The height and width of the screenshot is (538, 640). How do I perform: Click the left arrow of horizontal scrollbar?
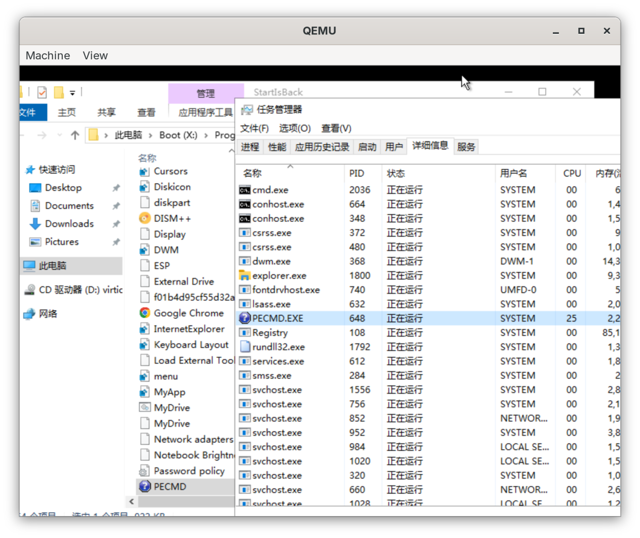point(131,502)
